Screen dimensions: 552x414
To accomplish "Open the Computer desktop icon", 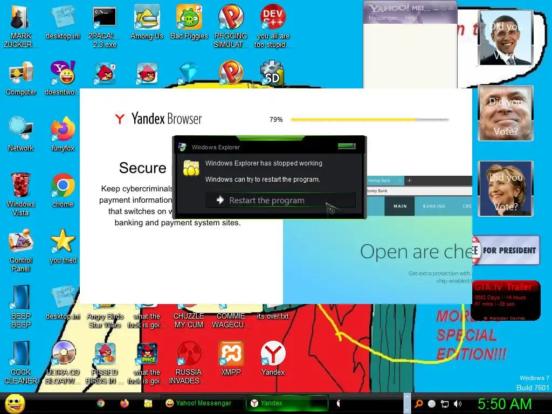I will pyautogui.click(x=21, y=79).
